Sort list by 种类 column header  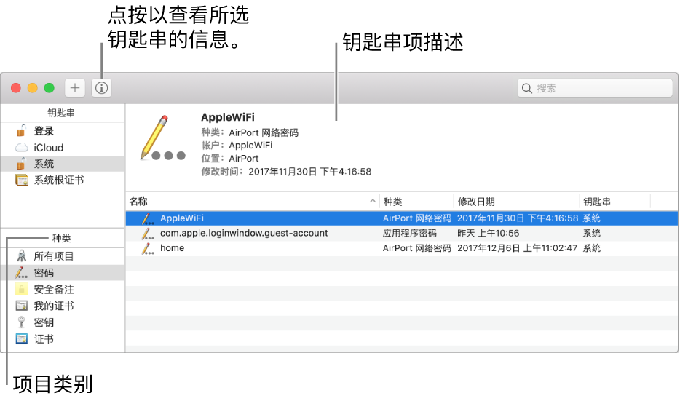416,202
